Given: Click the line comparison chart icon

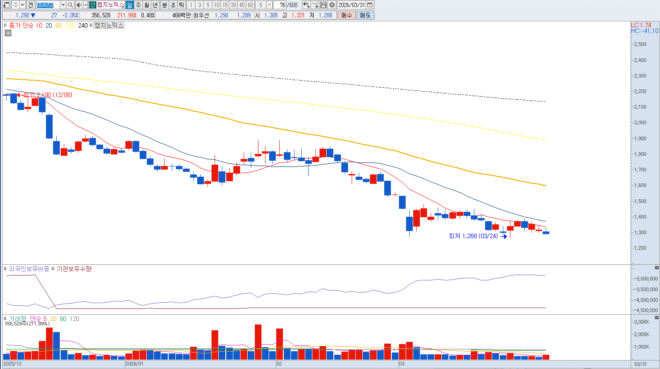Looking at the screenshot, I should tap(315, 5).
